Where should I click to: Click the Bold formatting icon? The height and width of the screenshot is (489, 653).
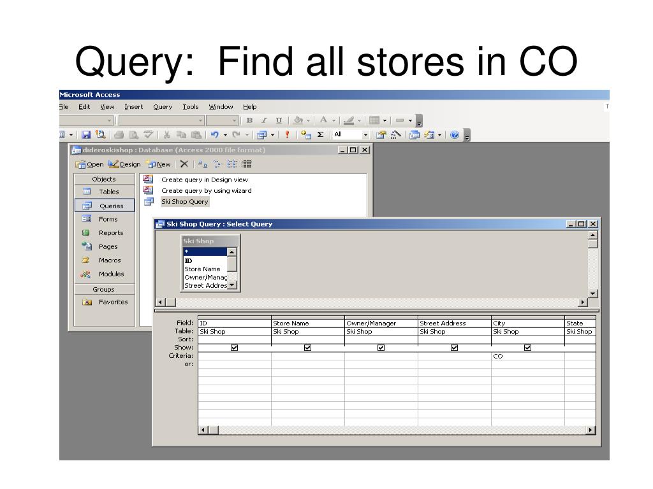click(x=249, y=120)
